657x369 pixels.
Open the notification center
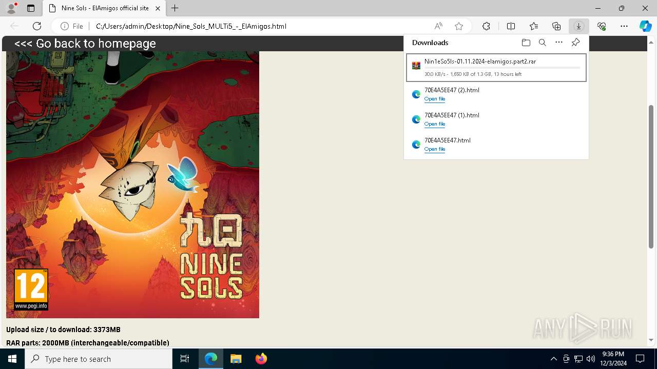coord(640,359)
